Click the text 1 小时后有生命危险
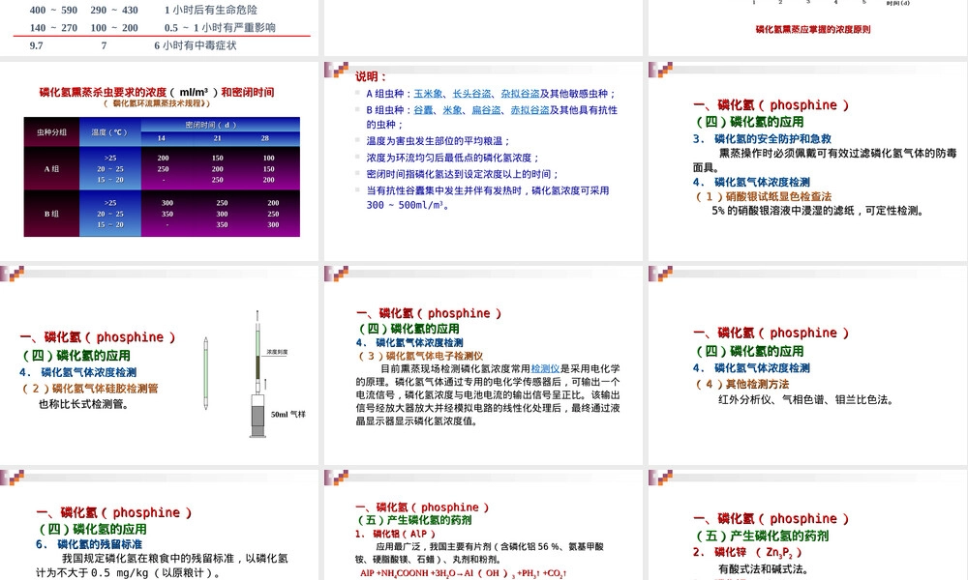 point(211,10)
